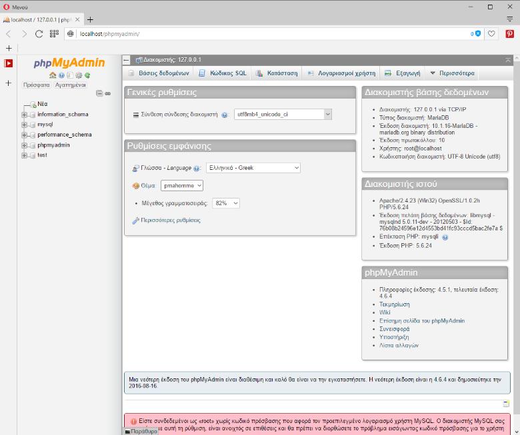Image resolution: width=520 pixels, height=435 pixels.
Task: Expand the phpmyadmin database node
Action: (24, 145)
